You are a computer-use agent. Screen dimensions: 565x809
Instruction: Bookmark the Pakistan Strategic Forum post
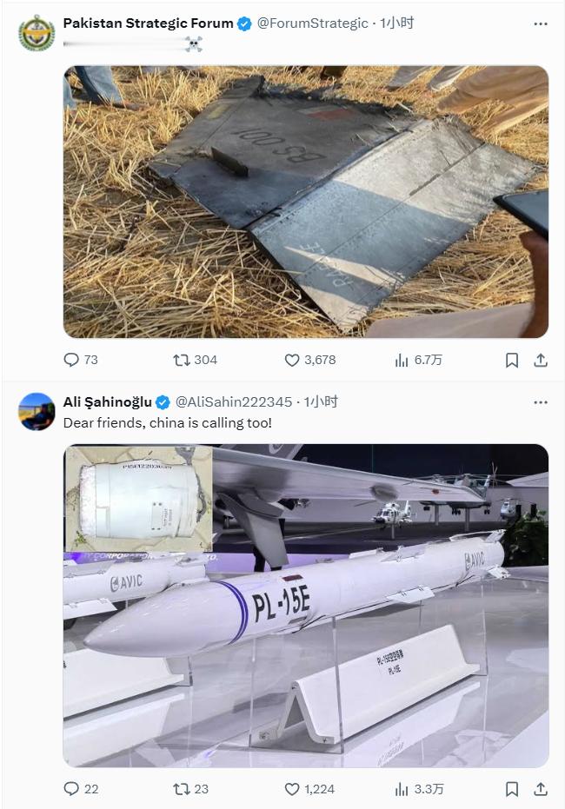[x=511, y=360]
